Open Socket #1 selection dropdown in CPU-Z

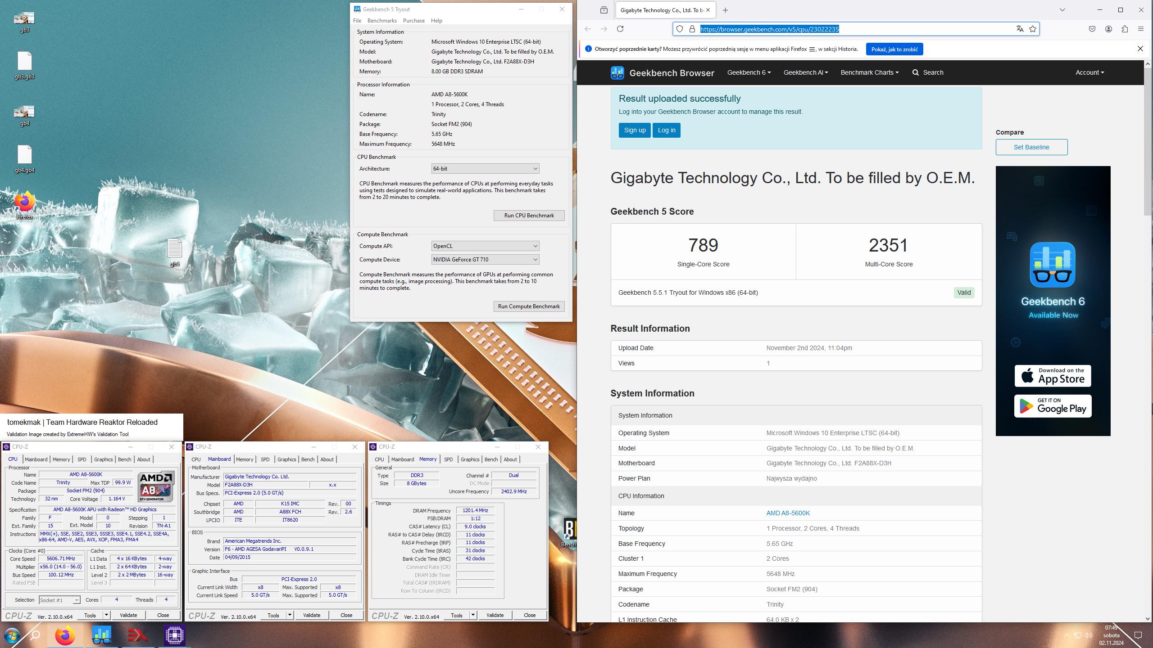(59, 600)
